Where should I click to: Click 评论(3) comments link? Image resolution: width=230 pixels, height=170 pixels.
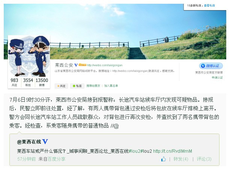pos(204,159)
